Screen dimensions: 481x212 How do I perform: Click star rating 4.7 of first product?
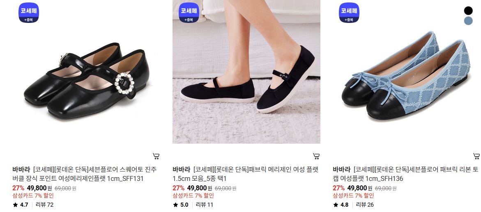tap(21, 205)
